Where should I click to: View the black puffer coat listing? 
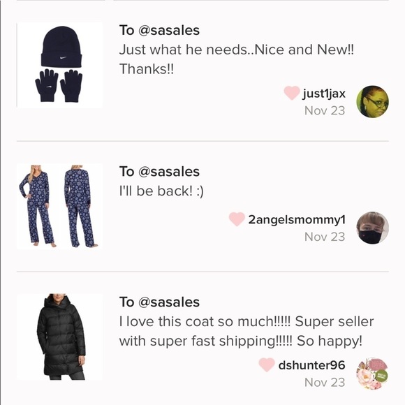59,337
